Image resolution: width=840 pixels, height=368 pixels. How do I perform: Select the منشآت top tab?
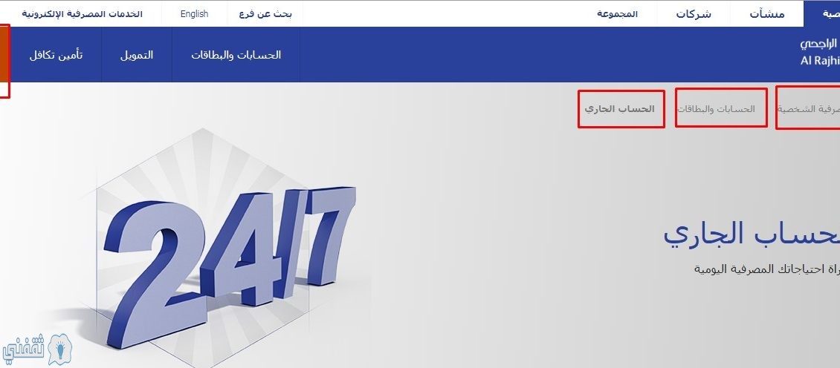click(766, 14)
